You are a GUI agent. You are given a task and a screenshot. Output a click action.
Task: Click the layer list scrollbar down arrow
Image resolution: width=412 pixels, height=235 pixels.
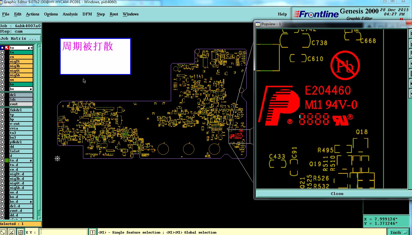tap(39, 218)
